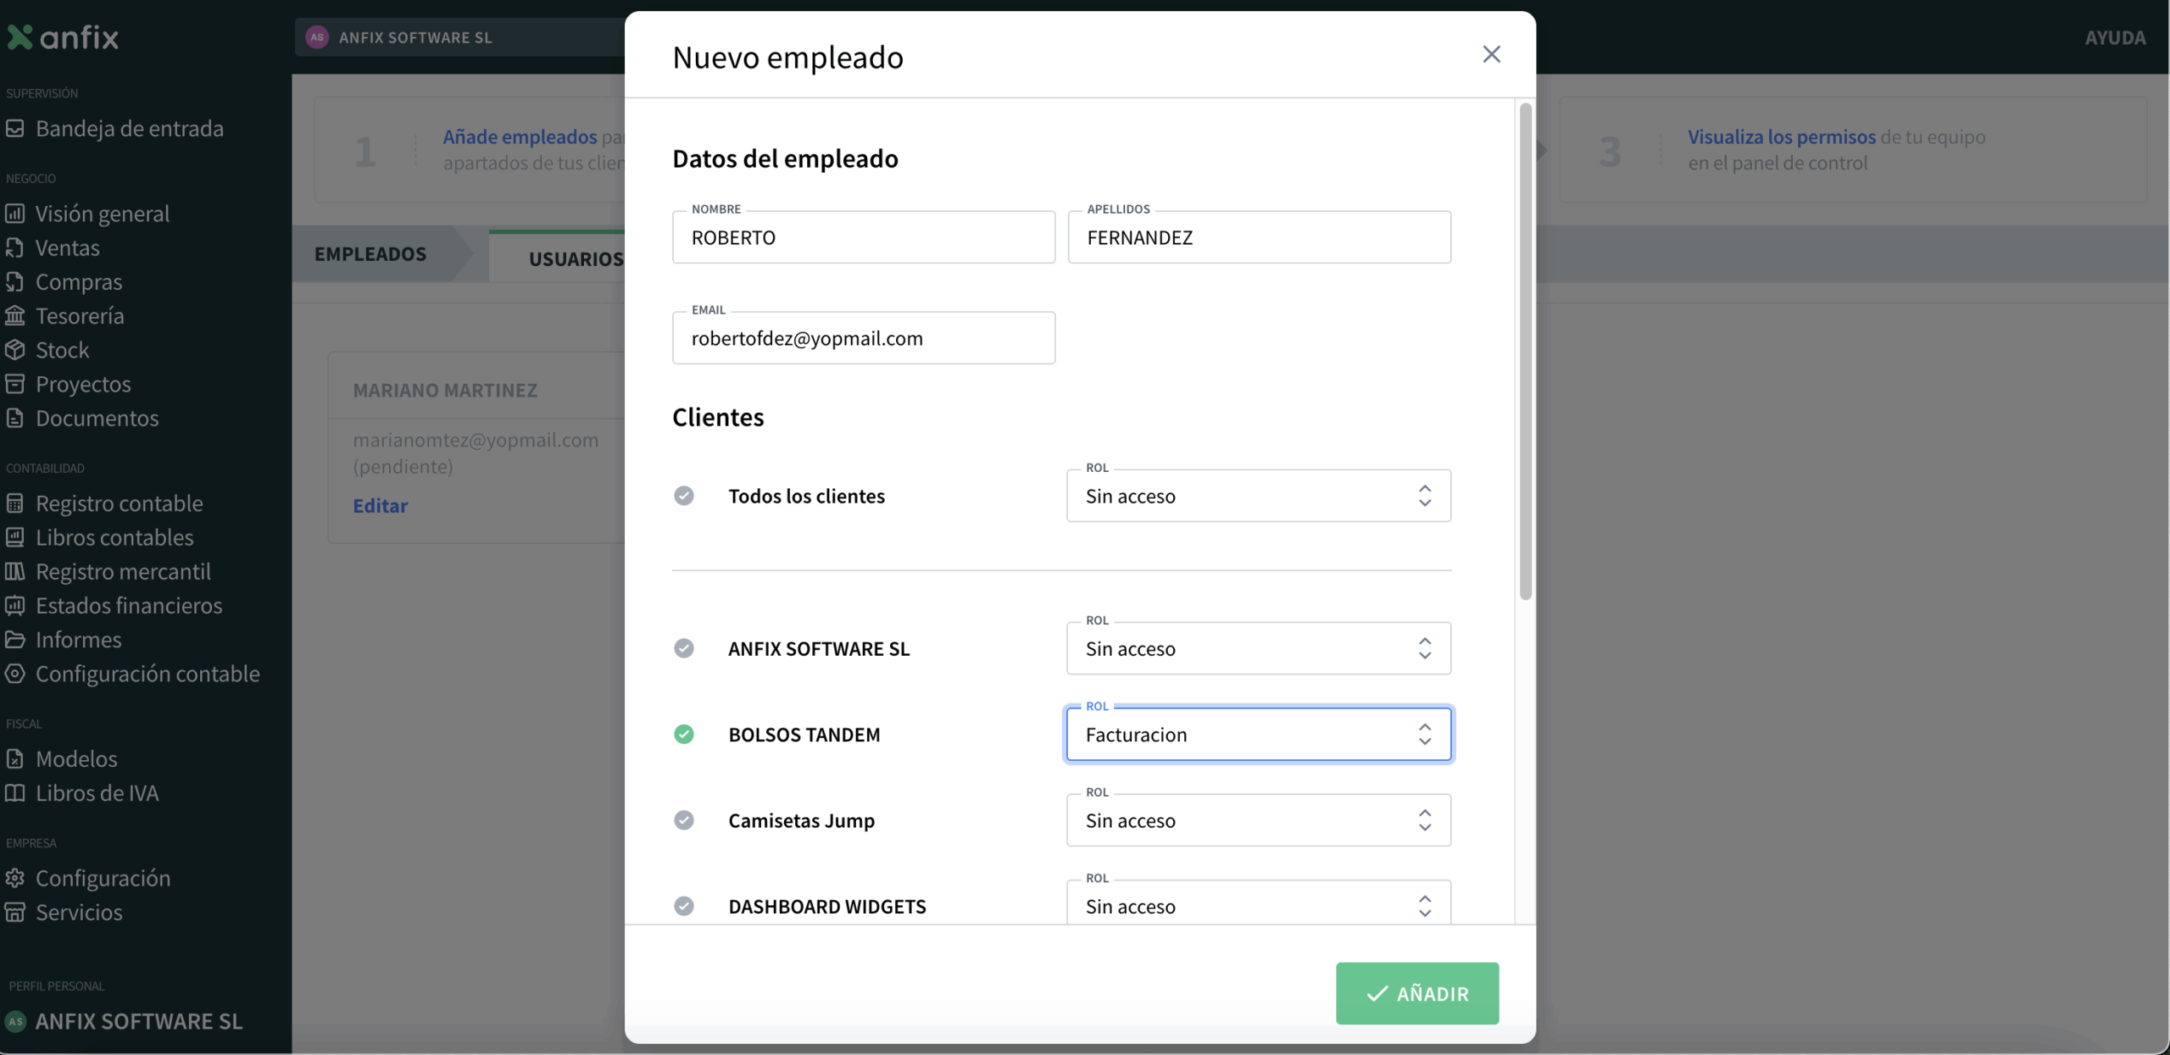The width and height of the screenshot is (2170, 1055).
Task: Click the Visión general chart icon
Action: 15,214
